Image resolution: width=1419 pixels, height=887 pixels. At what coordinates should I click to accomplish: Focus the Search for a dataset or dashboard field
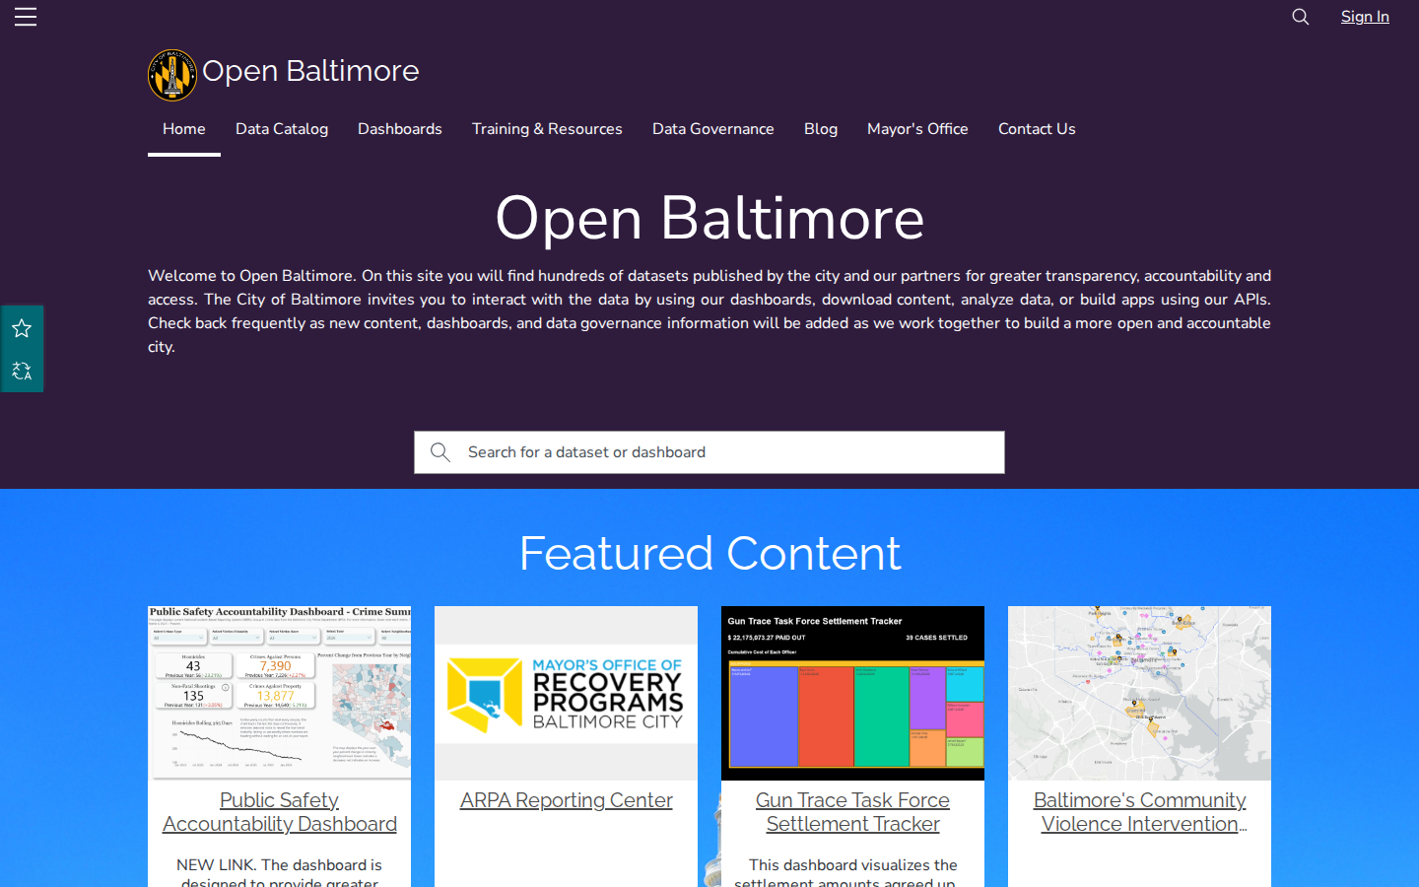point(709,452)
